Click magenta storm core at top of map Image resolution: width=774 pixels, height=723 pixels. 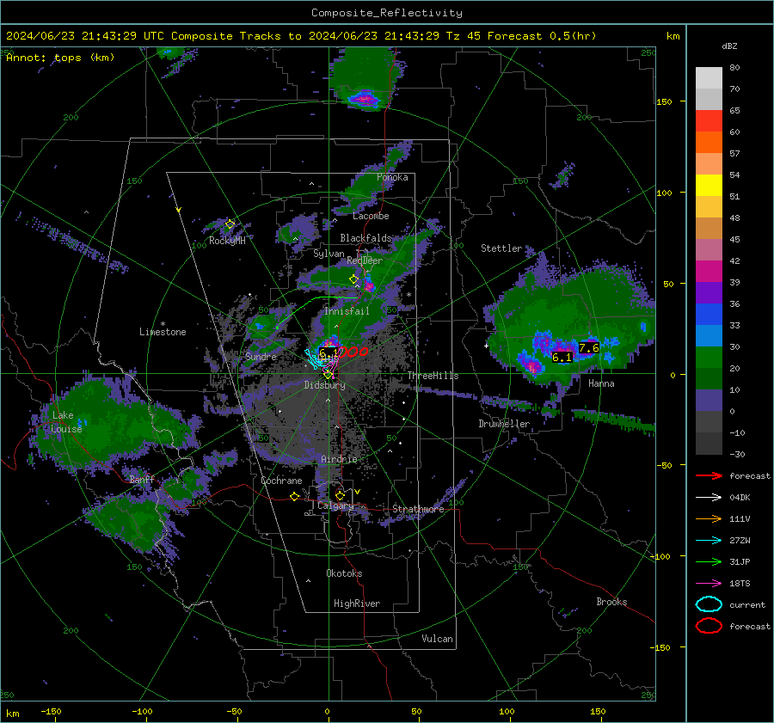click(x=365, y=99)
